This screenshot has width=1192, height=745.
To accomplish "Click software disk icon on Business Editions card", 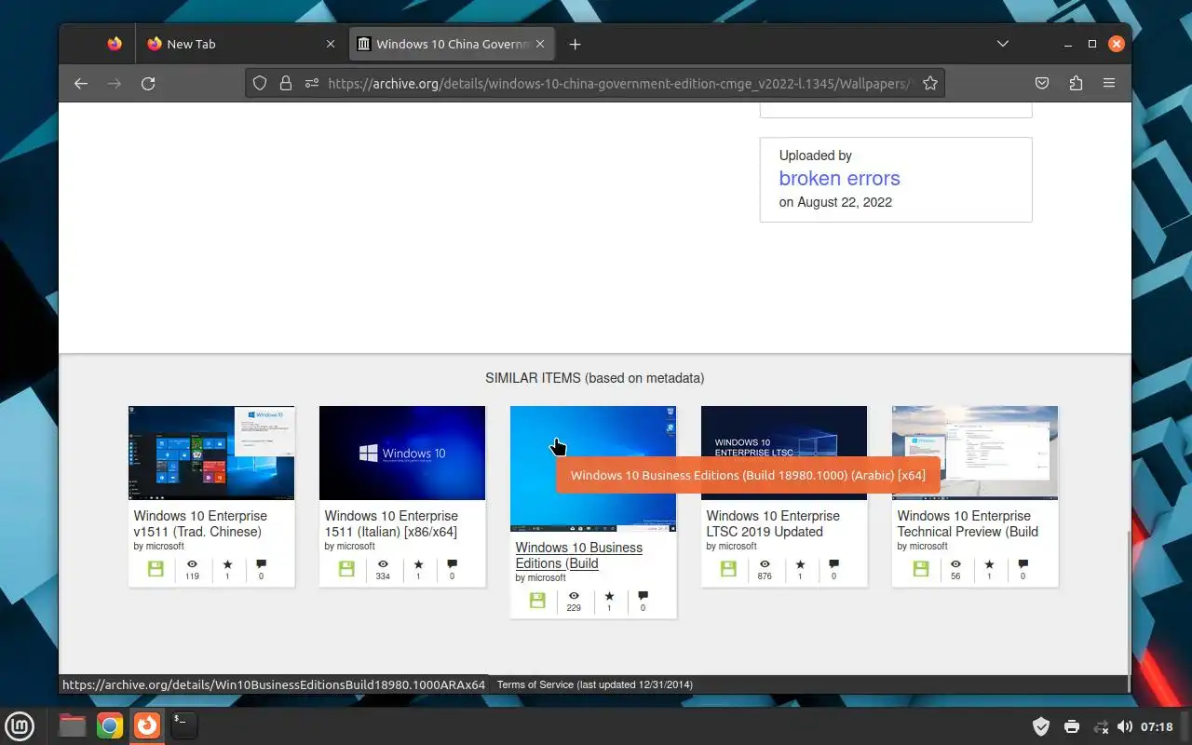I will click(537, 600).
